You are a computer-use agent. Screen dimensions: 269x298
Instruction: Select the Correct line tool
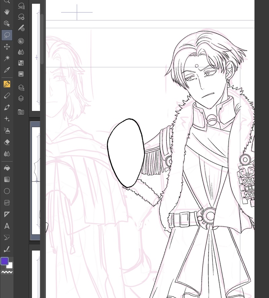(7, 249)
